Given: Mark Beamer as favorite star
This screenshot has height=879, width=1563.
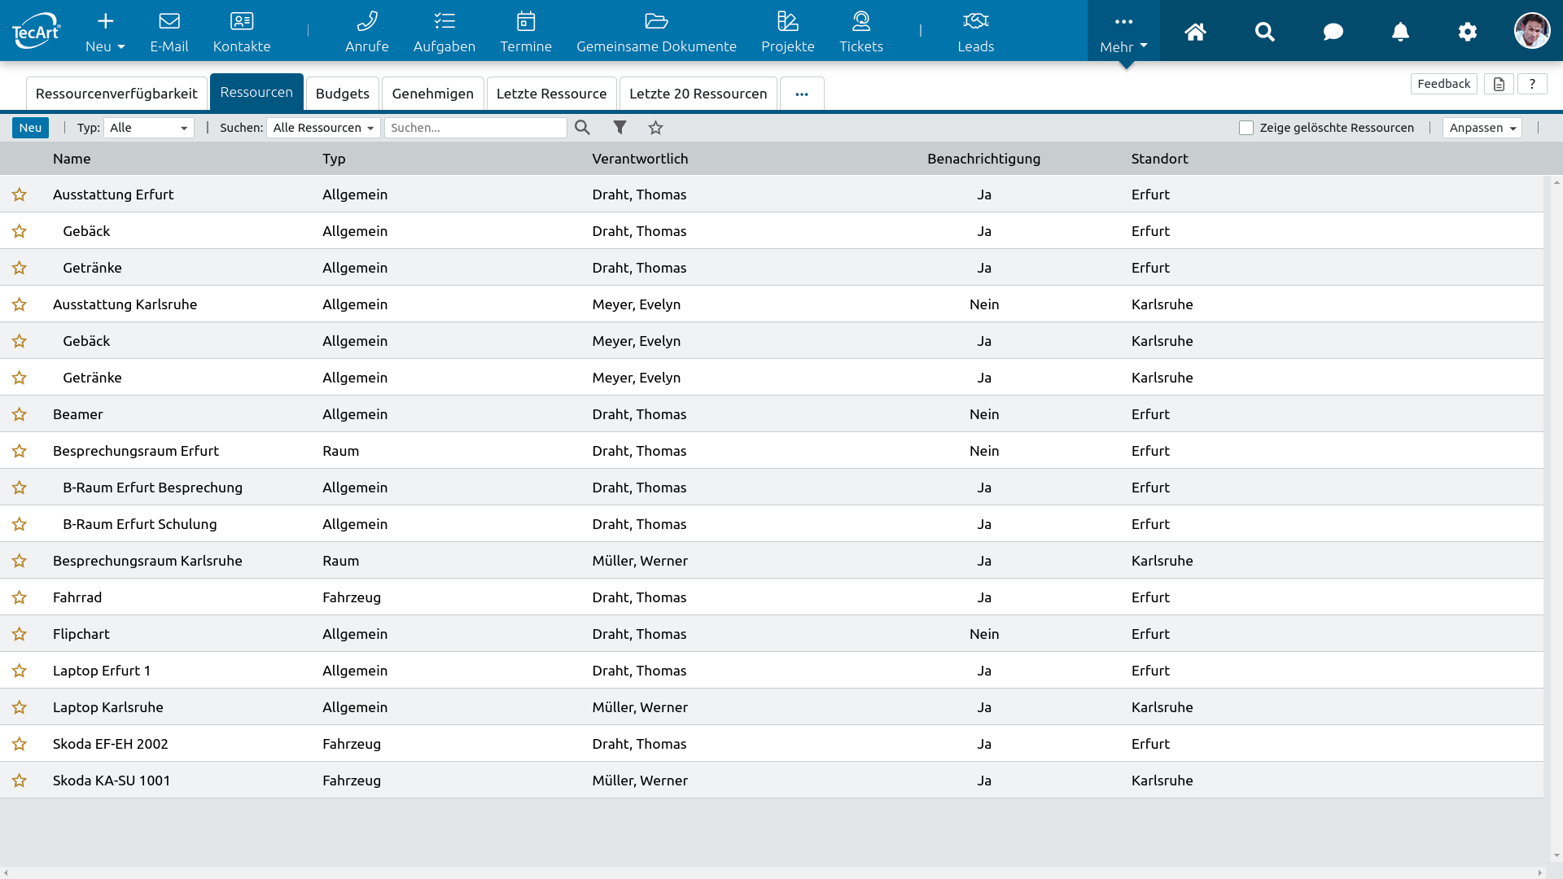Looking at the screenshot, I should [20, 414].
